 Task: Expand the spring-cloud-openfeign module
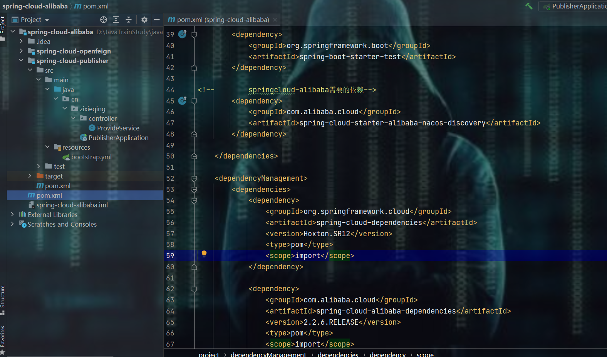click(x=21, y=51)
